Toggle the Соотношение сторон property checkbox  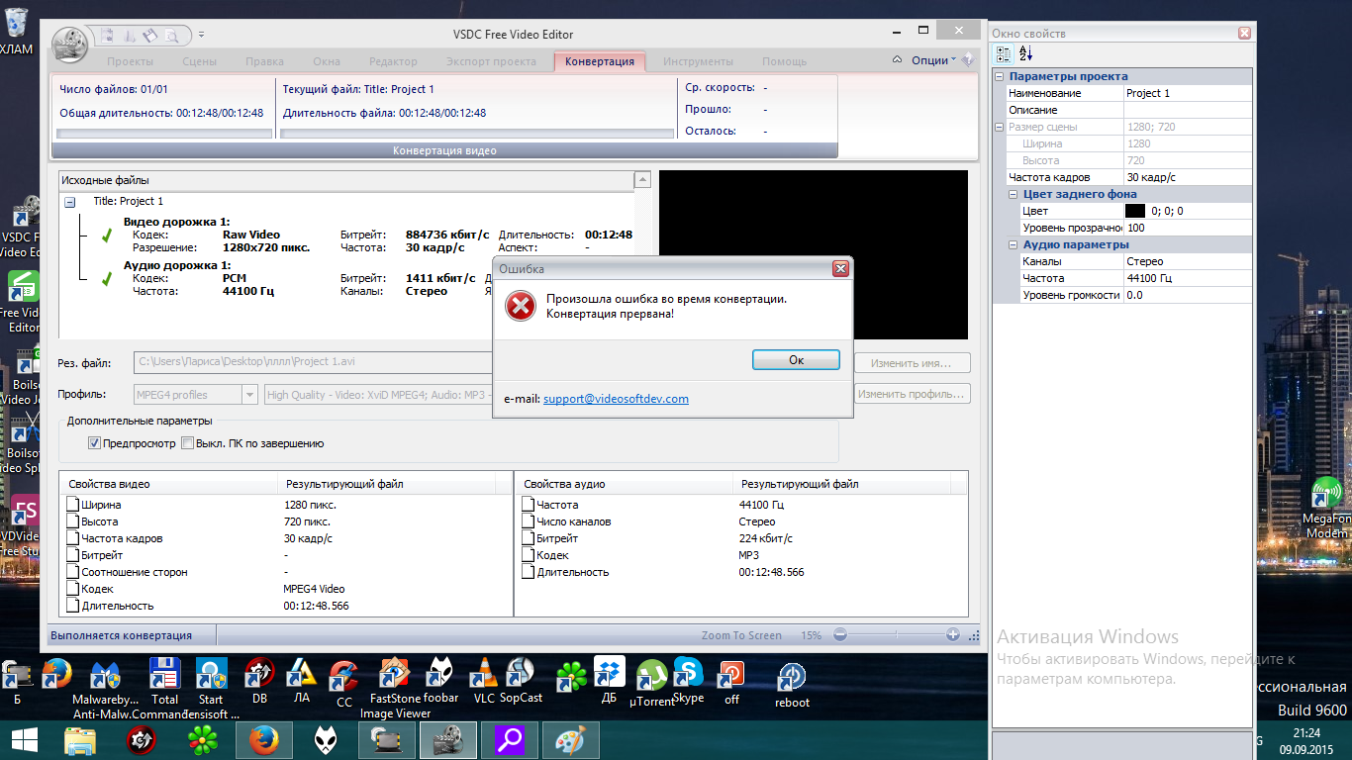(72, 572)
